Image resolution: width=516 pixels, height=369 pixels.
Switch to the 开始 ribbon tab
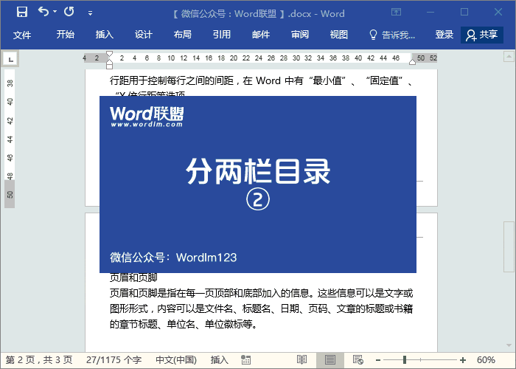(65, 35)
